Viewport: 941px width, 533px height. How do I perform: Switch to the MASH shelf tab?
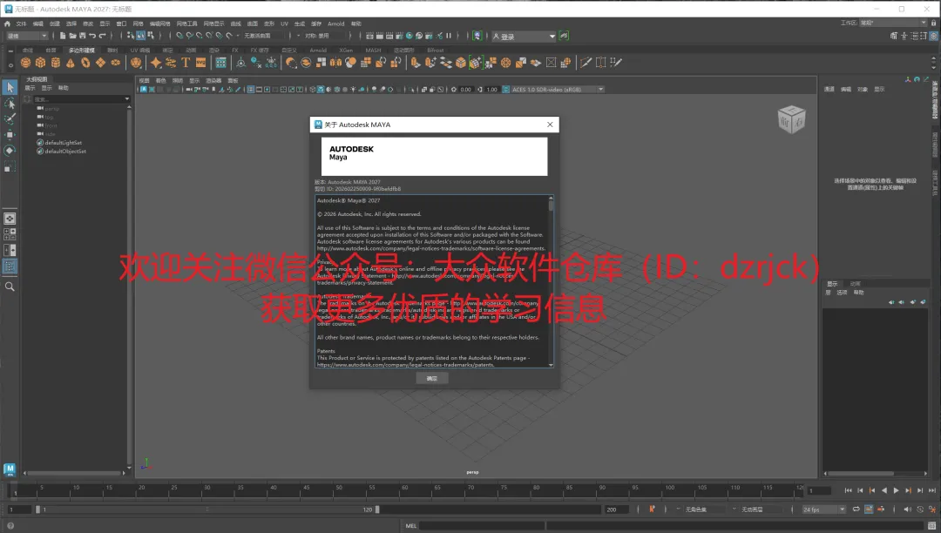click(373, 51)
